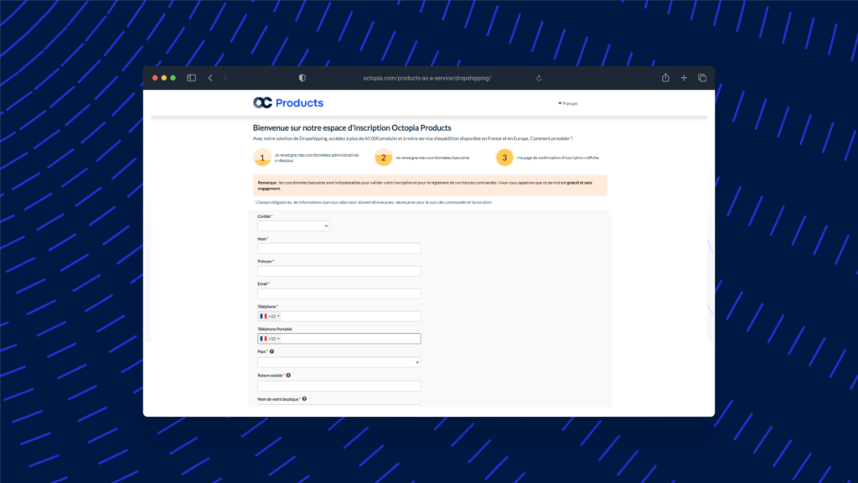858x483 pixels.
Task: Expand the Civilité dropdown
Action: tap(293, 226)
